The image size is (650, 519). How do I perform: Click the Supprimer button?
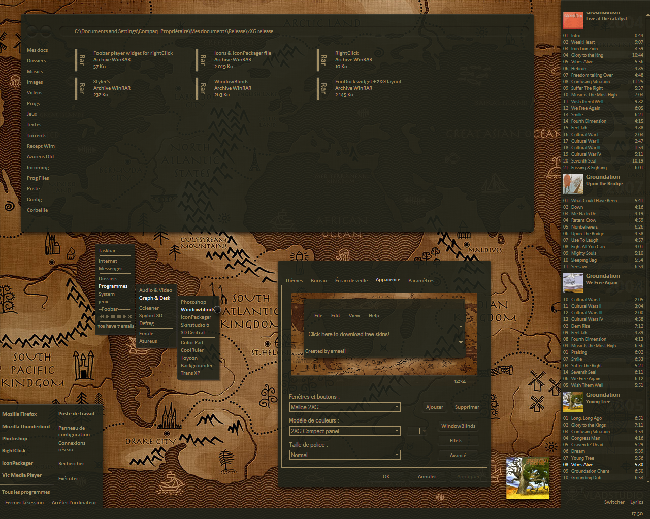click(467, 407)
